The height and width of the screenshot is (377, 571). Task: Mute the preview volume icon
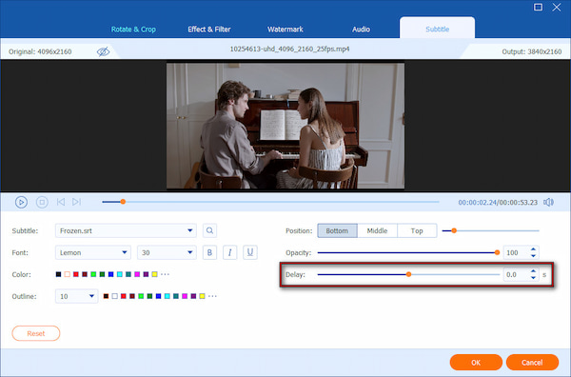coord(548,202)
